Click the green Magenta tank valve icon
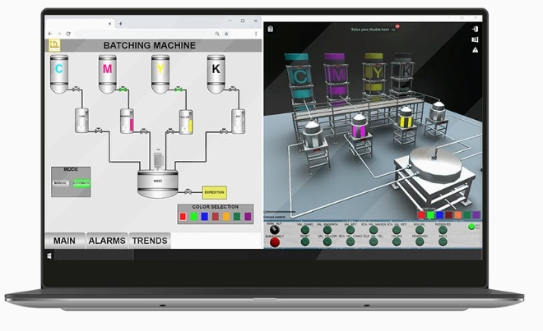This screenshot has width=543, height=331. (123, 90)
